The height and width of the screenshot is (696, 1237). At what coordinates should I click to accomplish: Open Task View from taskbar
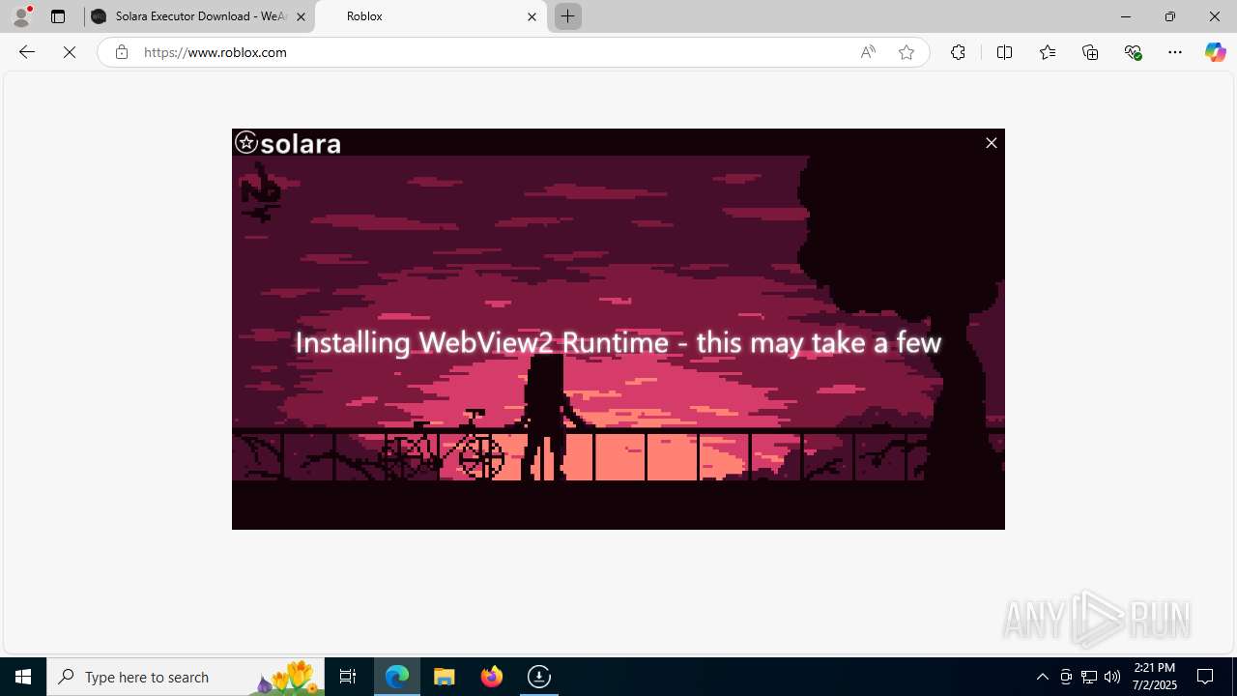pos(348,677)
